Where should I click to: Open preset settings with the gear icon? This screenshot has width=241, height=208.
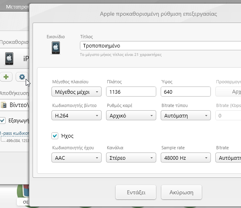click(22, 77)
